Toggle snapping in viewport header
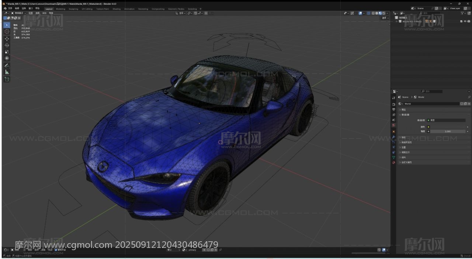Viewport: 472px width, 259px height. [196, 13]
